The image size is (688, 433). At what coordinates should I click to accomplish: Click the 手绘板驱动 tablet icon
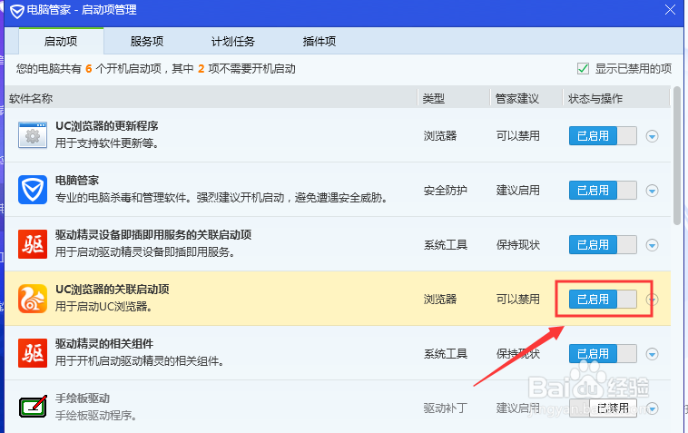click(x=33, y=407)
